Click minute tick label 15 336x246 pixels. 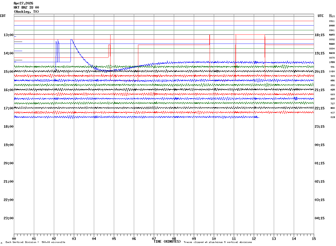coord(314,239)
